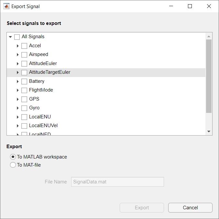This screenshot has width=219, height=219.
Task: Check the All Signals checkbox
Action: [17, 37]
